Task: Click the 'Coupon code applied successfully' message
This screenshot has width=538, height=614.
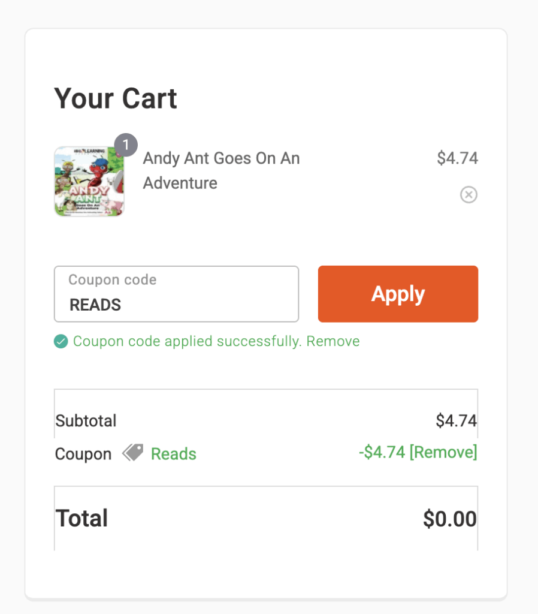Action: pyautogui.click(x=188, y=342)
